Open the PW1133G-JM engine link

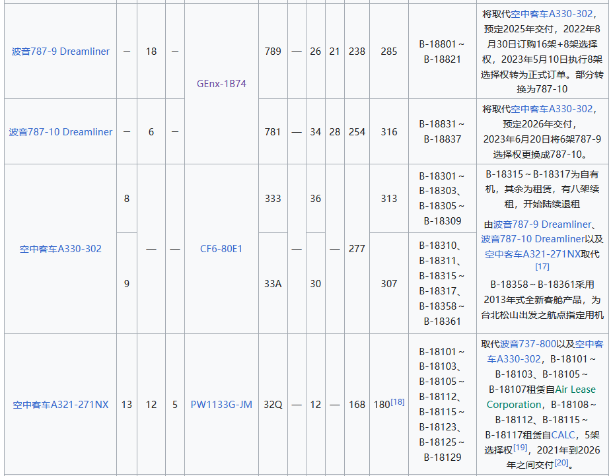221,405
